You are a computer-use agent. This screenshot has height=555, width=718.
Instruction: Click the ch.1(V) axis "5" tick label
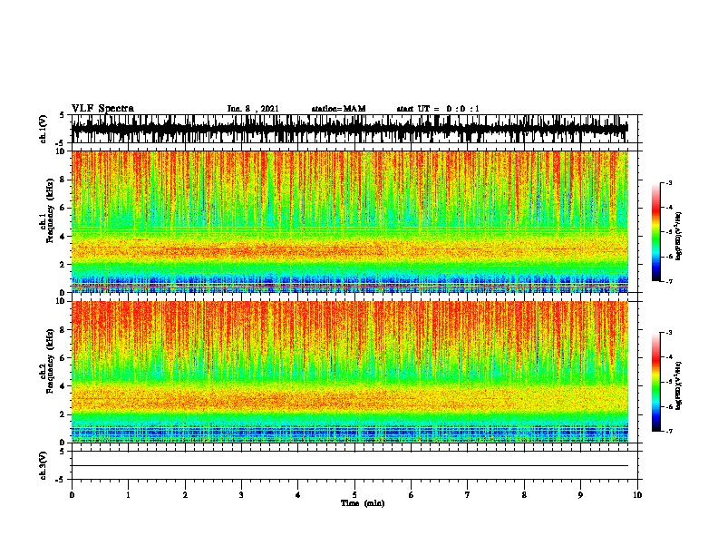click(x=63, y=115)
